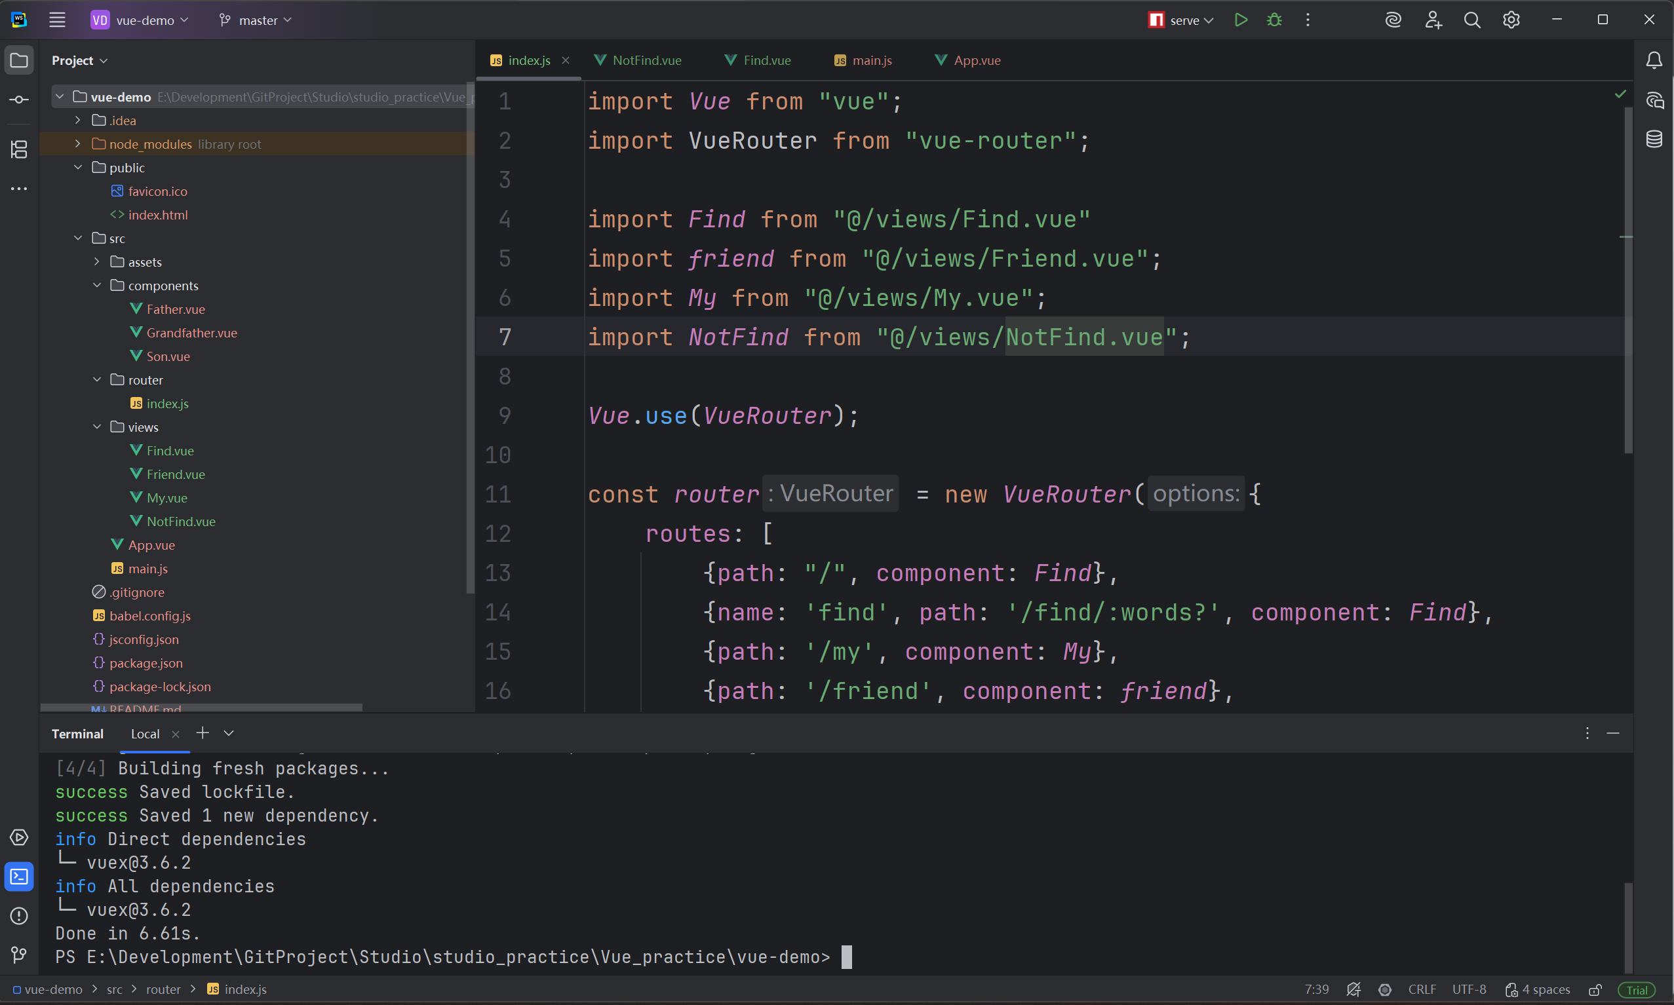Open the Problems tool window
1674x1005 pixels.
pyautogui.click(x=19, y=916)
